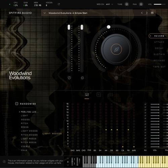Choose Pitch randomise option
The image size is (168, 168).
click(x=25, y=123)
